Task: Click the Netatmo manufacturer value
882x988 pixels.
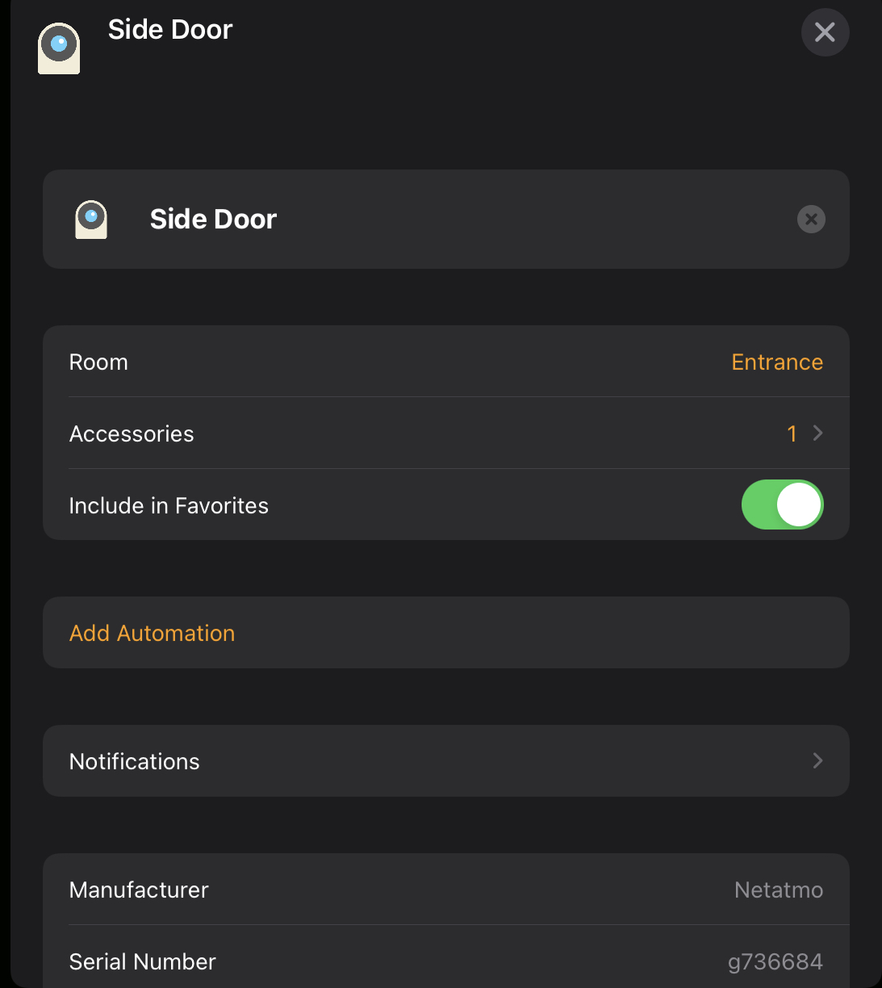Action: click(778, 890)
